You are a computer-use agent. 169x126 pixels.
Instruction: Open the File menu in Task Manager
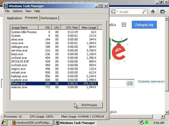7,11
